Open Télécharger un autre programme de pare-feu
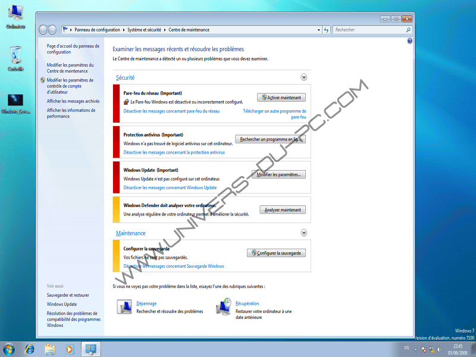Viewport: 476px width, 357px height. [x=274, y=114]
